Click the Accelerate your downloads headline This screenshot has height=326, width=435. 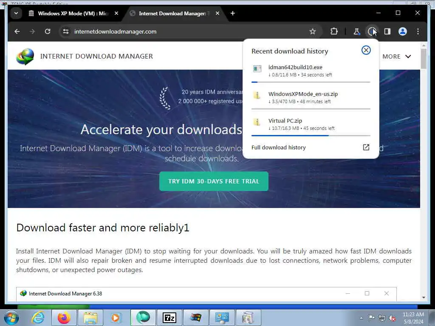pos(161,129)
